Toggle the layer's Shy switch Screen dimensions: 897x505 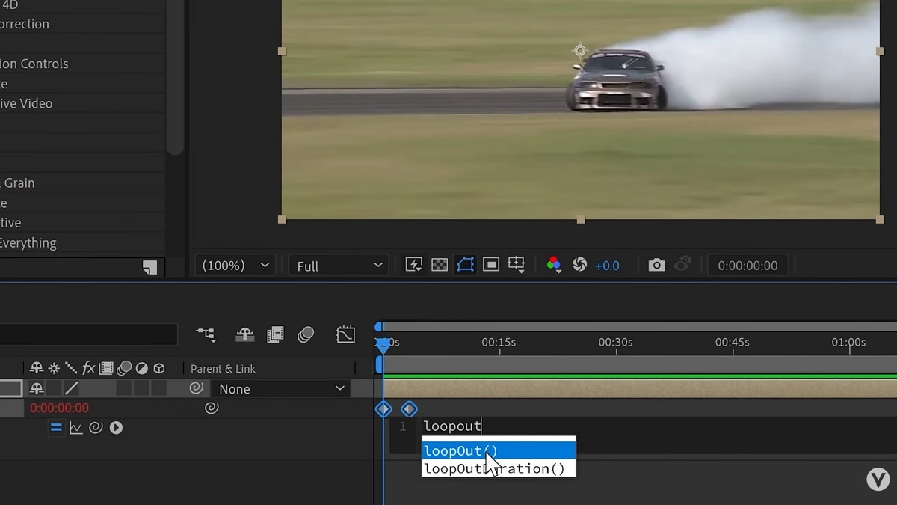[37, 388]
